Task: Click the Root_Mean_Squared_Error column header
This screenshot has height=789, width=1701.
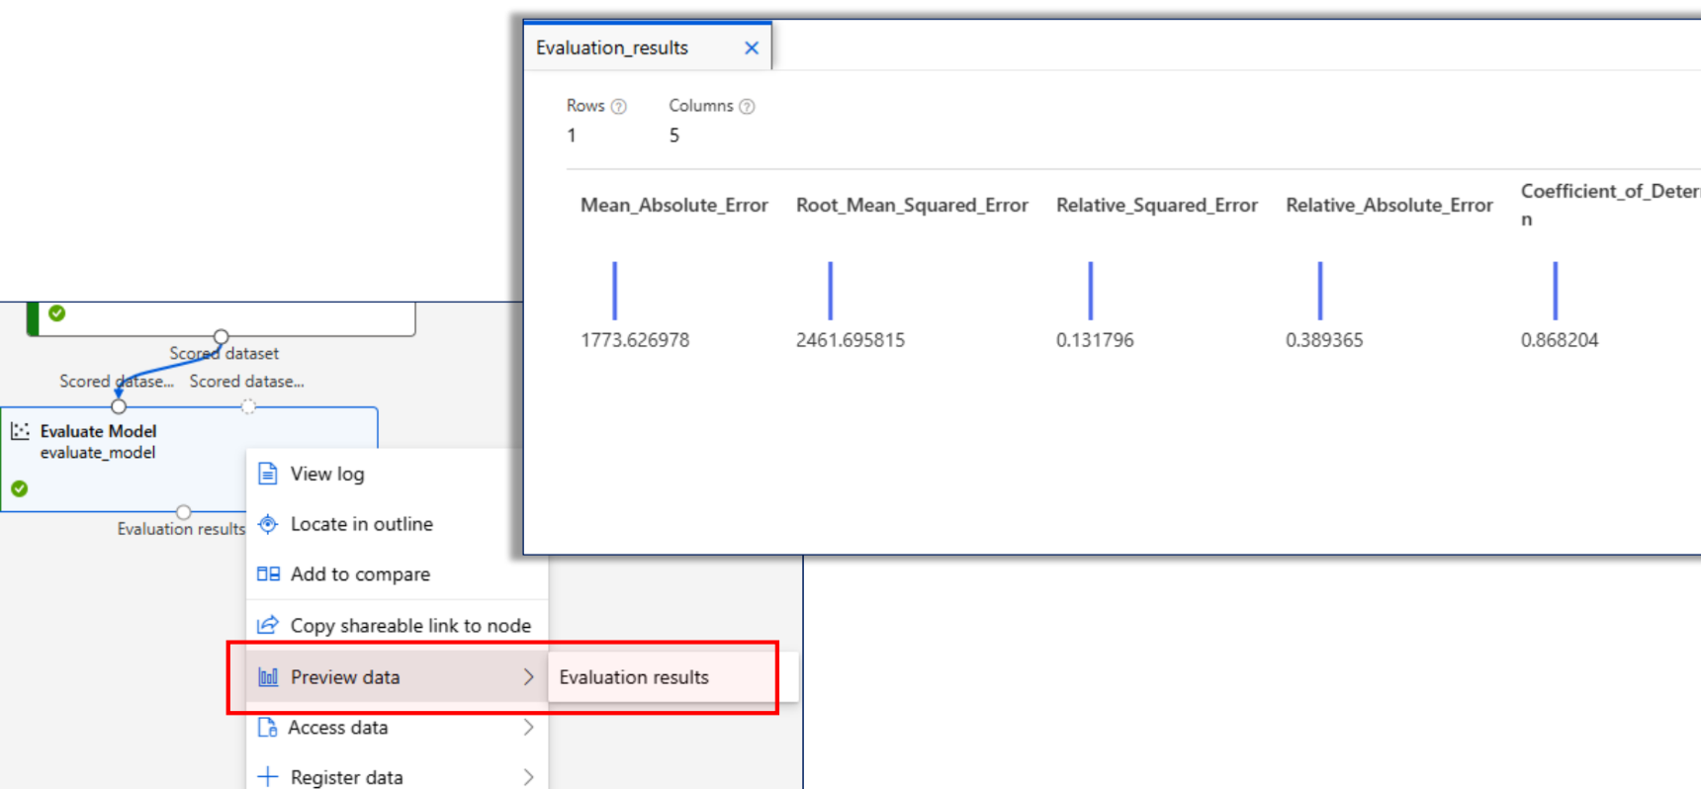Action: [912, 206]
